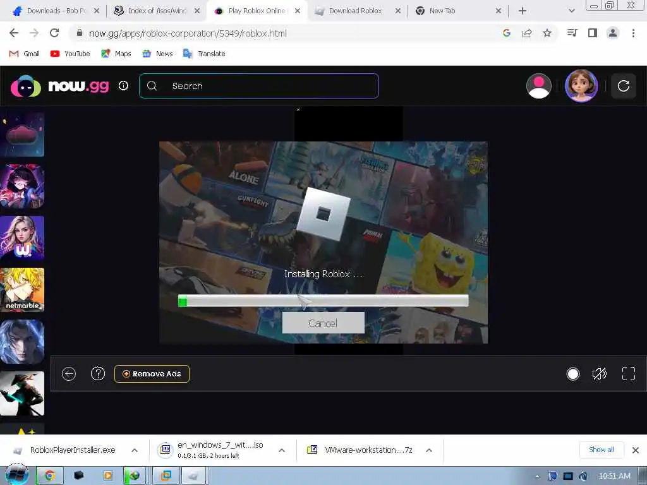Click the now.gg reload game button
The height and width of the screenshot is (485, 647).
coord(624,86)
